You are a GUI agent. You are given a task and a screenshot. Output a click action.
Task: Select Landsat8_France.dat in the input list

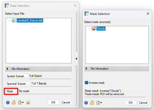click(30, 21)
